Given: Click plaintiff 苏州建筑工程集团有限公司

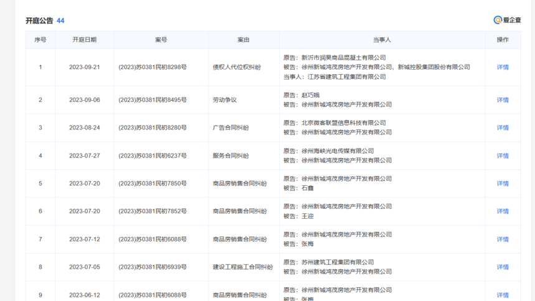Looking at the screenshot, I should (338, 262).
